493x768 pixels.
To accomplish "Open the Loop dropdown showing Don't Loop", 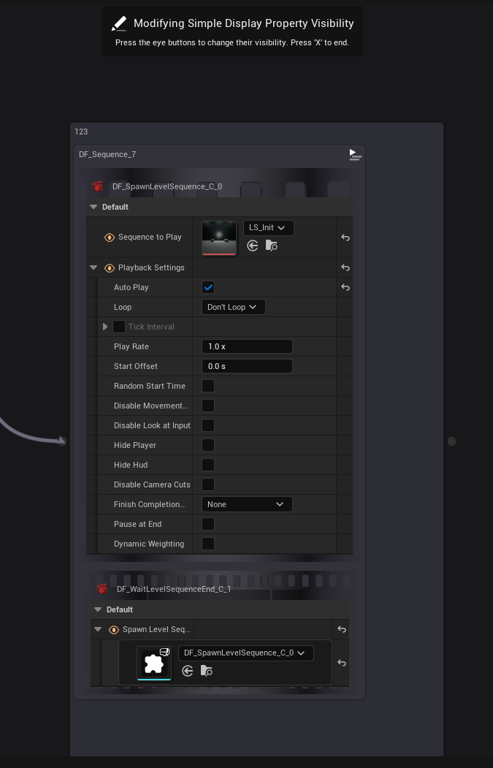I will (233, 308).
